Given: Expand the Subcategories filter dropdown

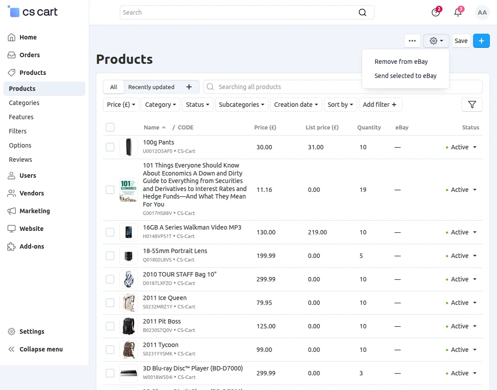Looking at the screenshot, I should (241, 105).
